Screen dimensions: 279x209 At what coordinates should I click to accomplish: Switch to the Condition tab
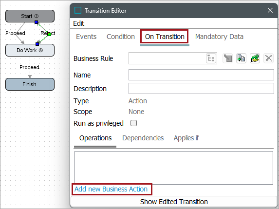point(121,37)
